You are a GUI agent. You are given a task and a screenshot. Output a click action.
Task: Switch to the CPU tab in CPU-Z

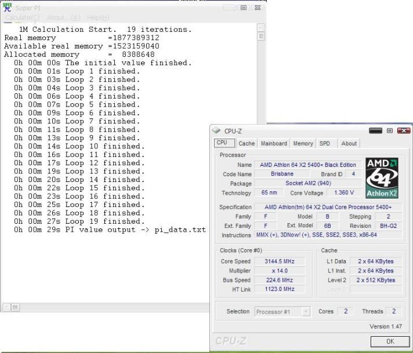point(224,143)
